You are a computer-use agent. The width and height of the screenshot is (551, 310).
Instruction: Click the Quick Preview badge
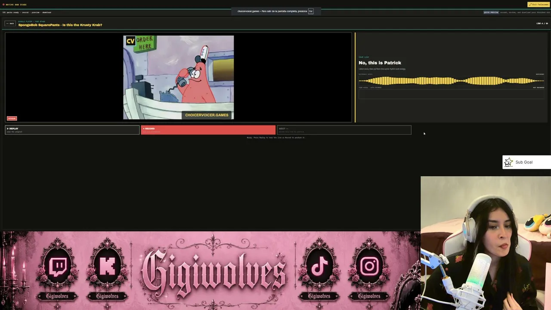click(x=491, y=12)
